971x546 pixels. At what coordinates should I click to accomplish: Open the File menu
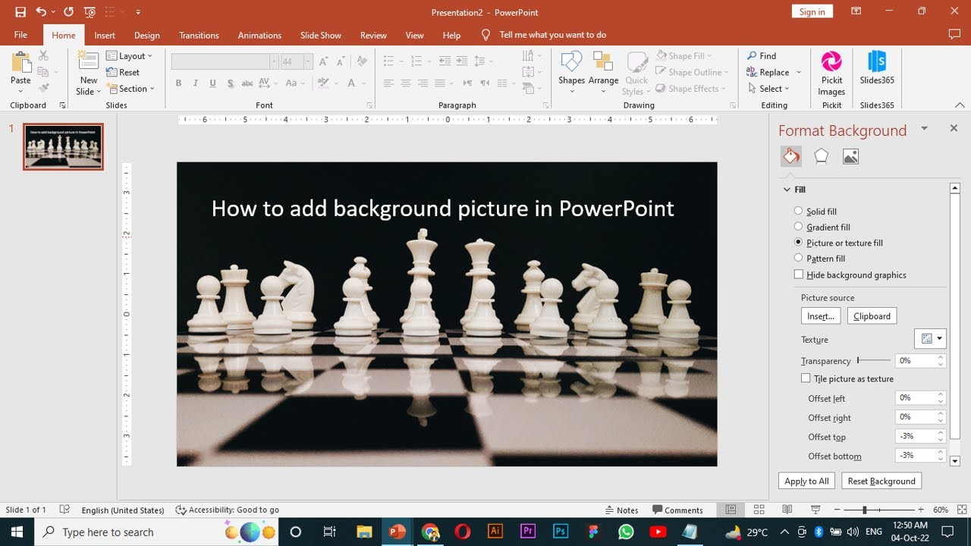pos(20,35)
